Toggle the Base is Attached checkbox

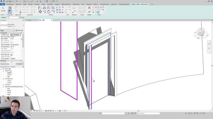[12, 41]
